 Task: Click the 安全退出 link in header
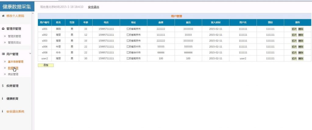[94, 7]
